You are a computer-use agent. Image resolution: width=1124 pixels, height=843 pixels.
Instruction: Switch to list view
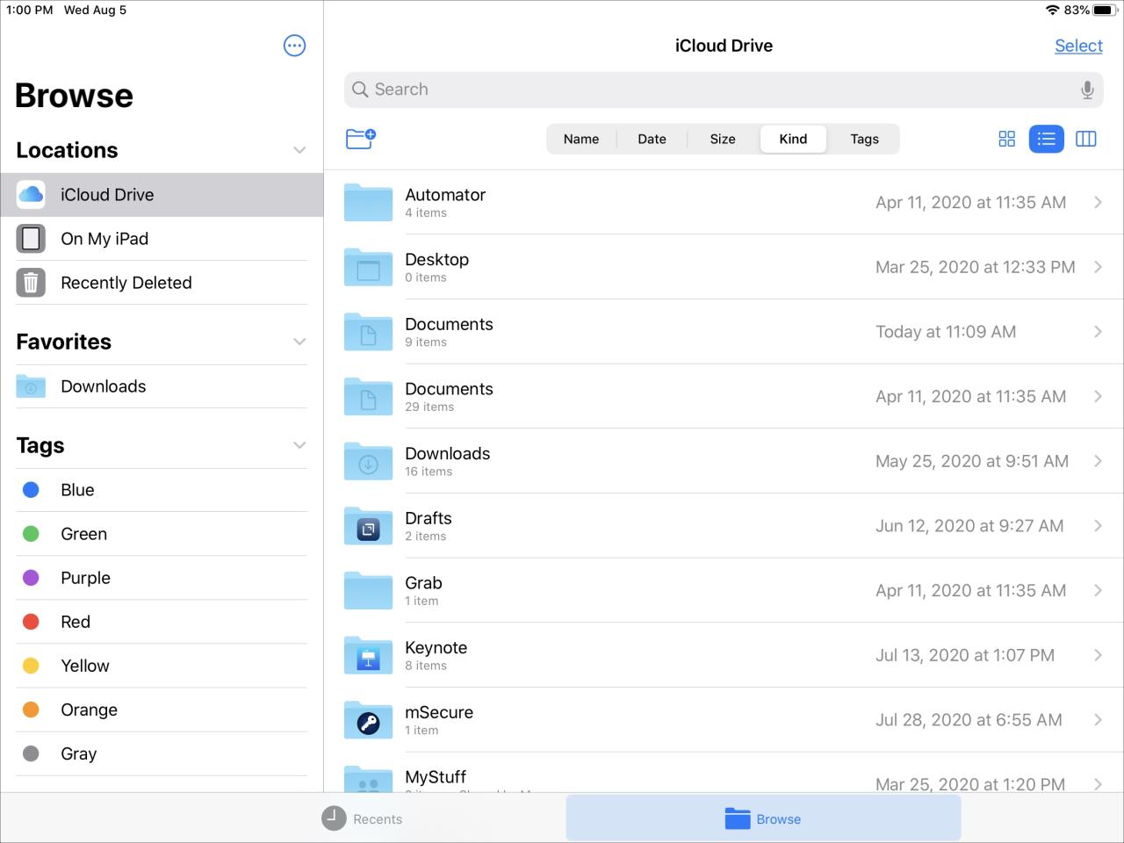click(x=1046, y=139)
